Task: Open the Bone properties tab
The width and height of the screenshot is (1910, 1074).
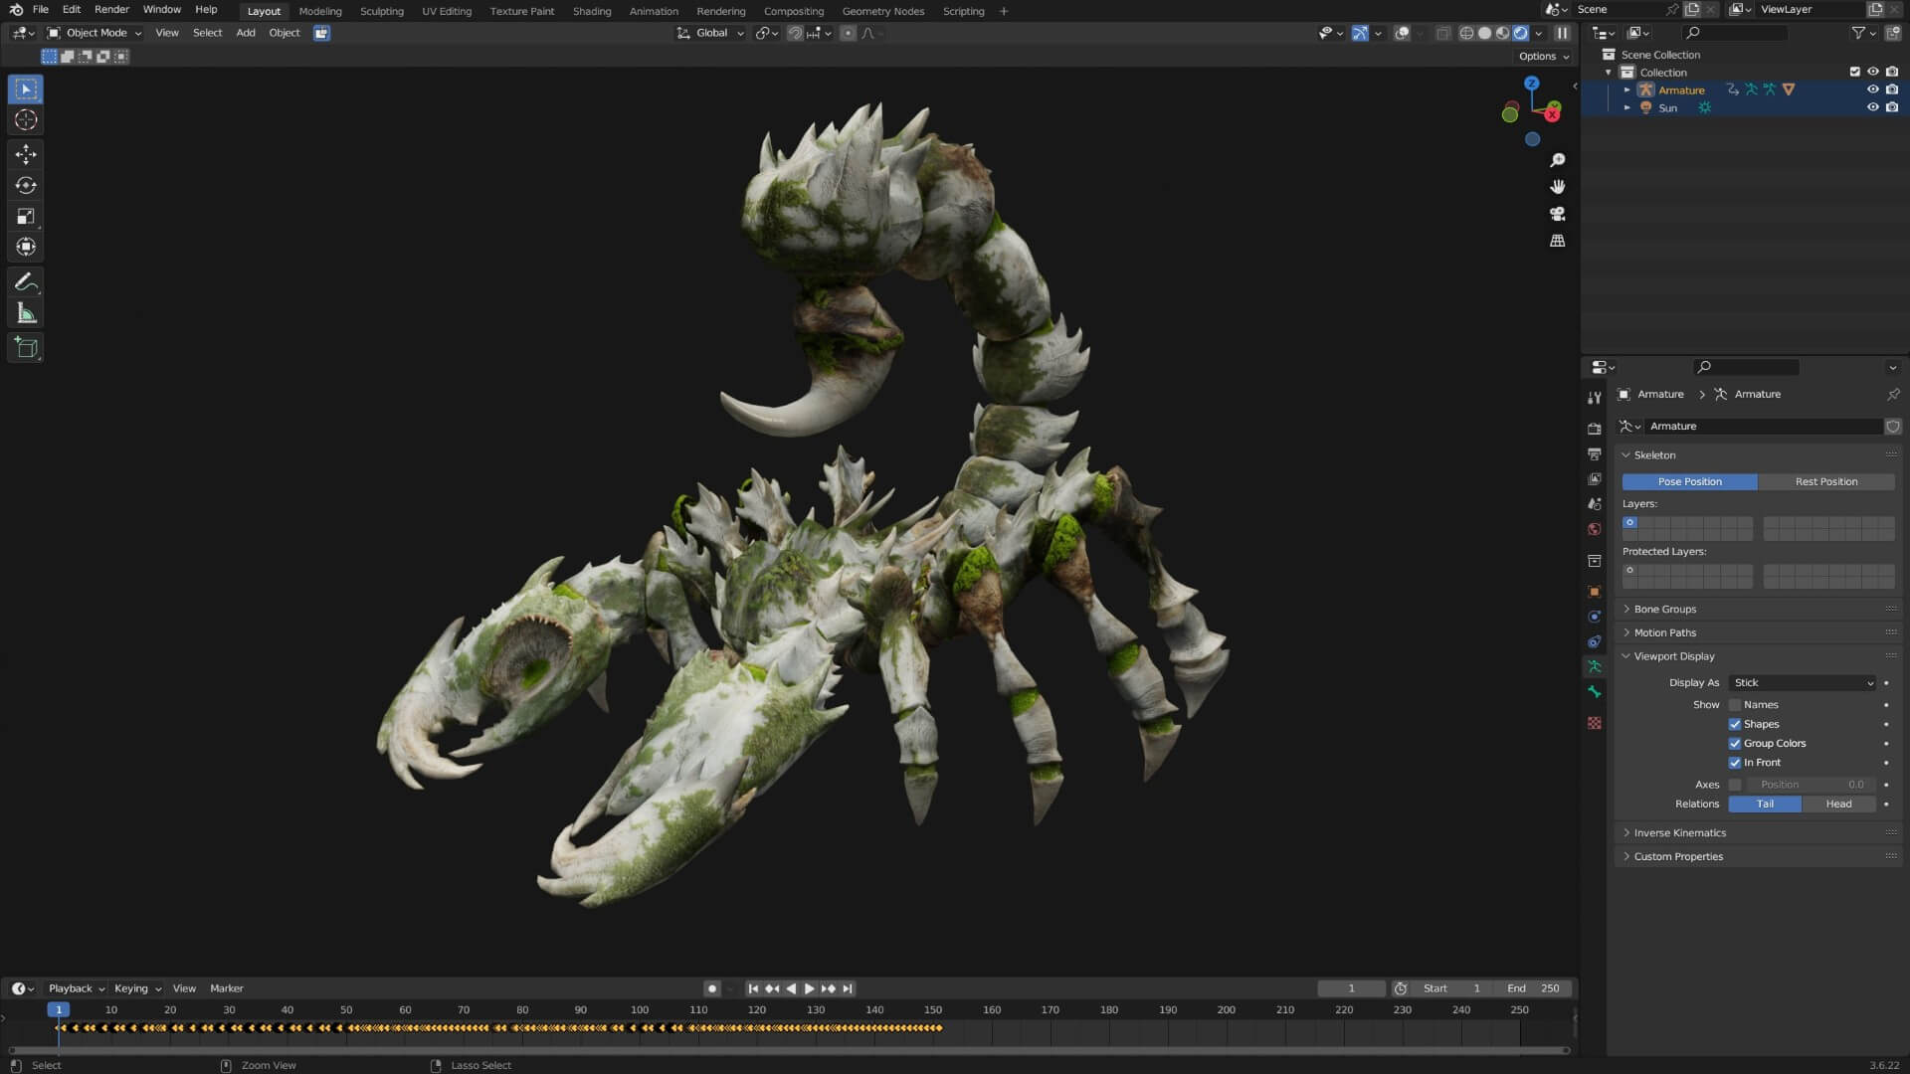Action: [1595, 691]
